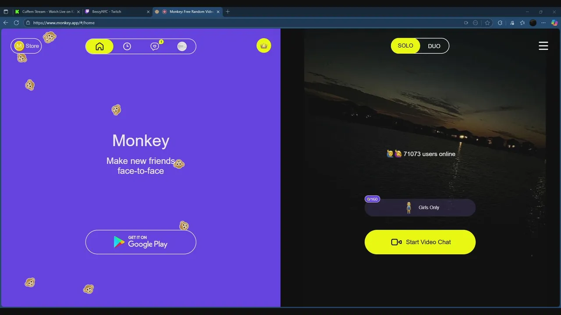This screenshot has width=561, height=315.
Task: Open the history clock icon
Action: tap(127, 46)
